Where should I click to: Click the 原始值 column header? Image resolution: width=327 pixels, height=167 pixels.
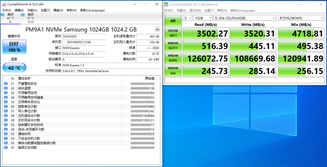(x=139, y=78)
